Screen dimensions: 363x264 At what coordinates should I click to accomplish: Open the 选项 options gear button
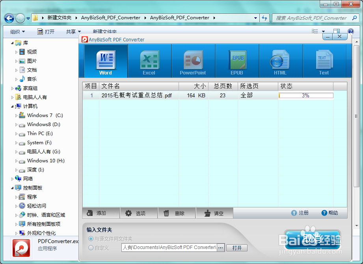(139, 213)
